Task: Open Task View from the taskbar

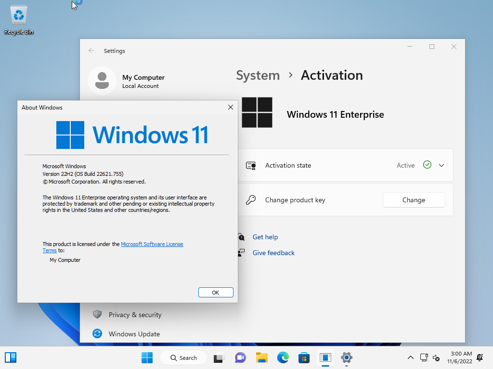Action: (219, 357)
